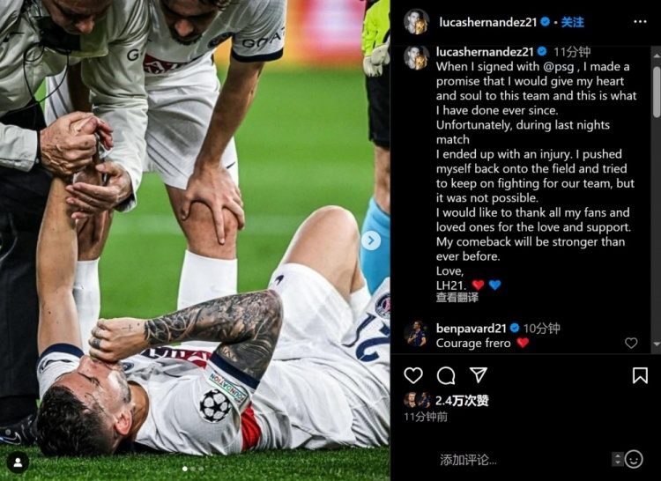
Task: Click 查看翻译 to translate the caption
Action: pos(457,298)
